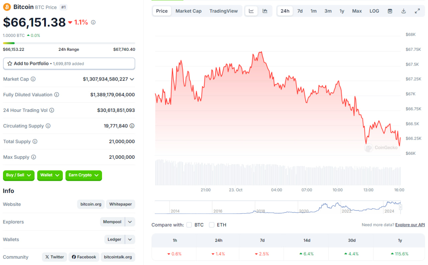Open the Buy / Sell dropdown
Image resolution: width=428 pixels, height=265 pixels.
pyautogui.click(x=19, y=175)
